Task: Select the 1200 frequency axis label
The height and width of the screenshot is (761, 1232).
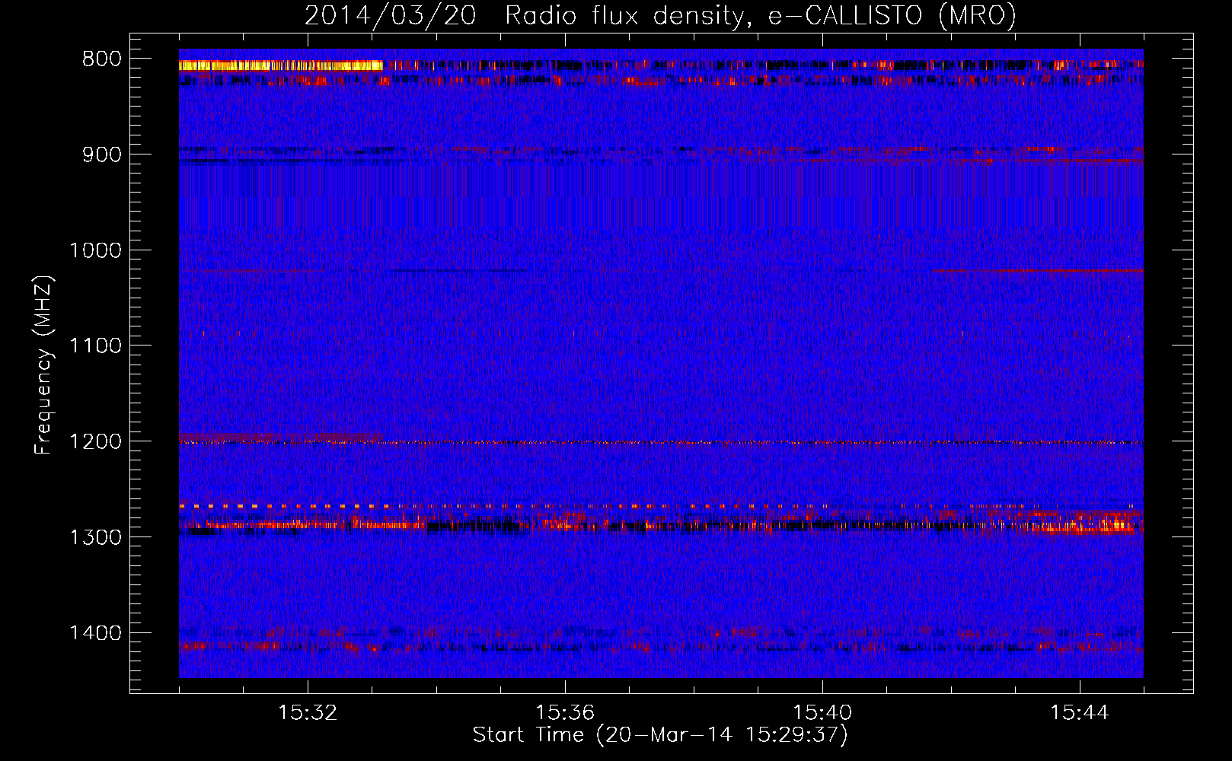Action: [95, 442]
